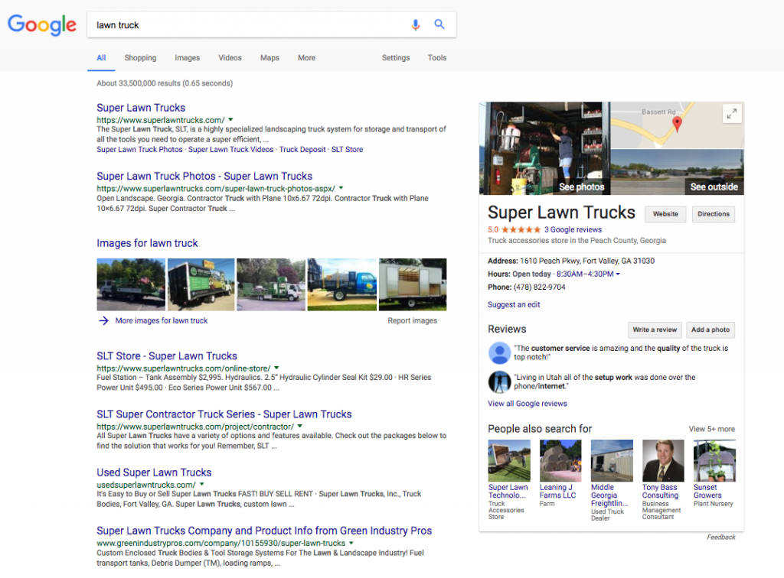Screen dimensions: 784x578
Task: Click Write a review button
Action: (x=655, y=330)
